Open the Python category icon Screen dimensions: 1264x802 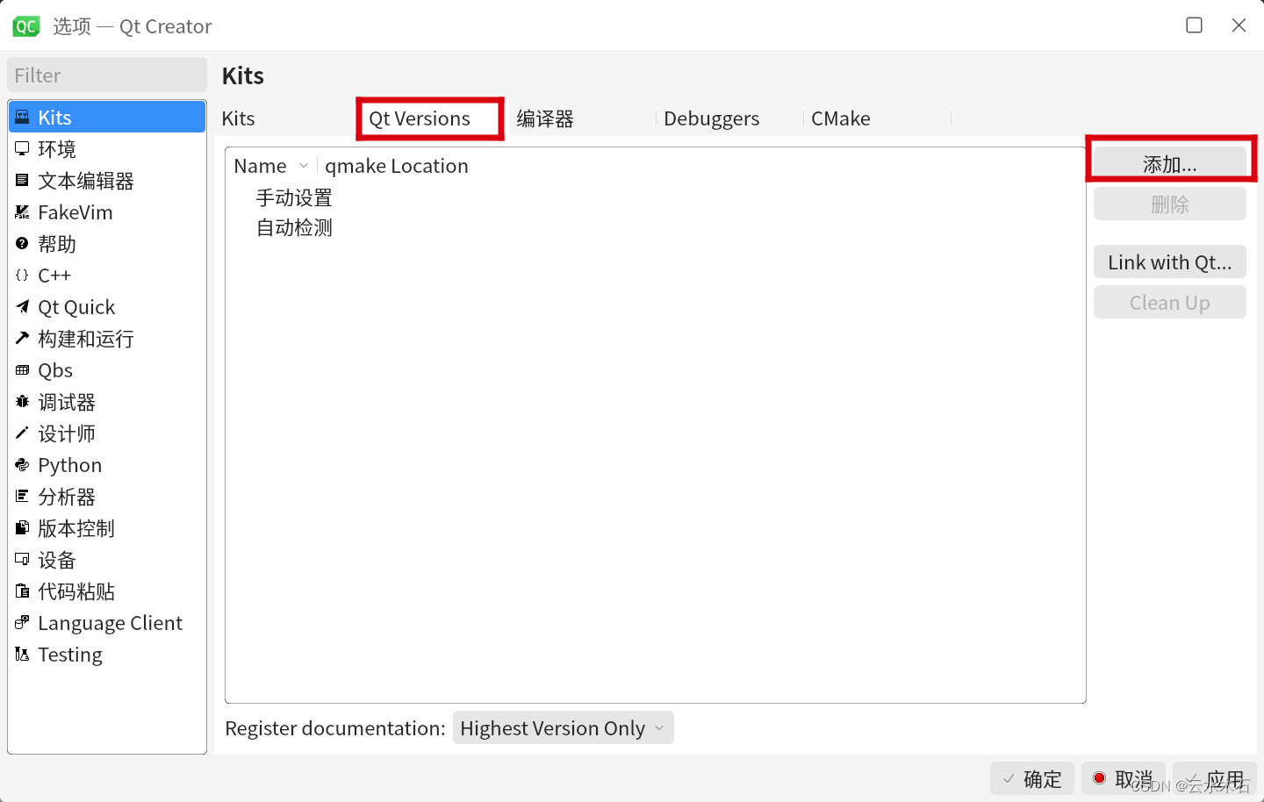click(x=22, y=465)
